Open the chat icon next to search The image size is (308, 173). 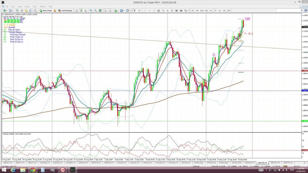[306, 11]
